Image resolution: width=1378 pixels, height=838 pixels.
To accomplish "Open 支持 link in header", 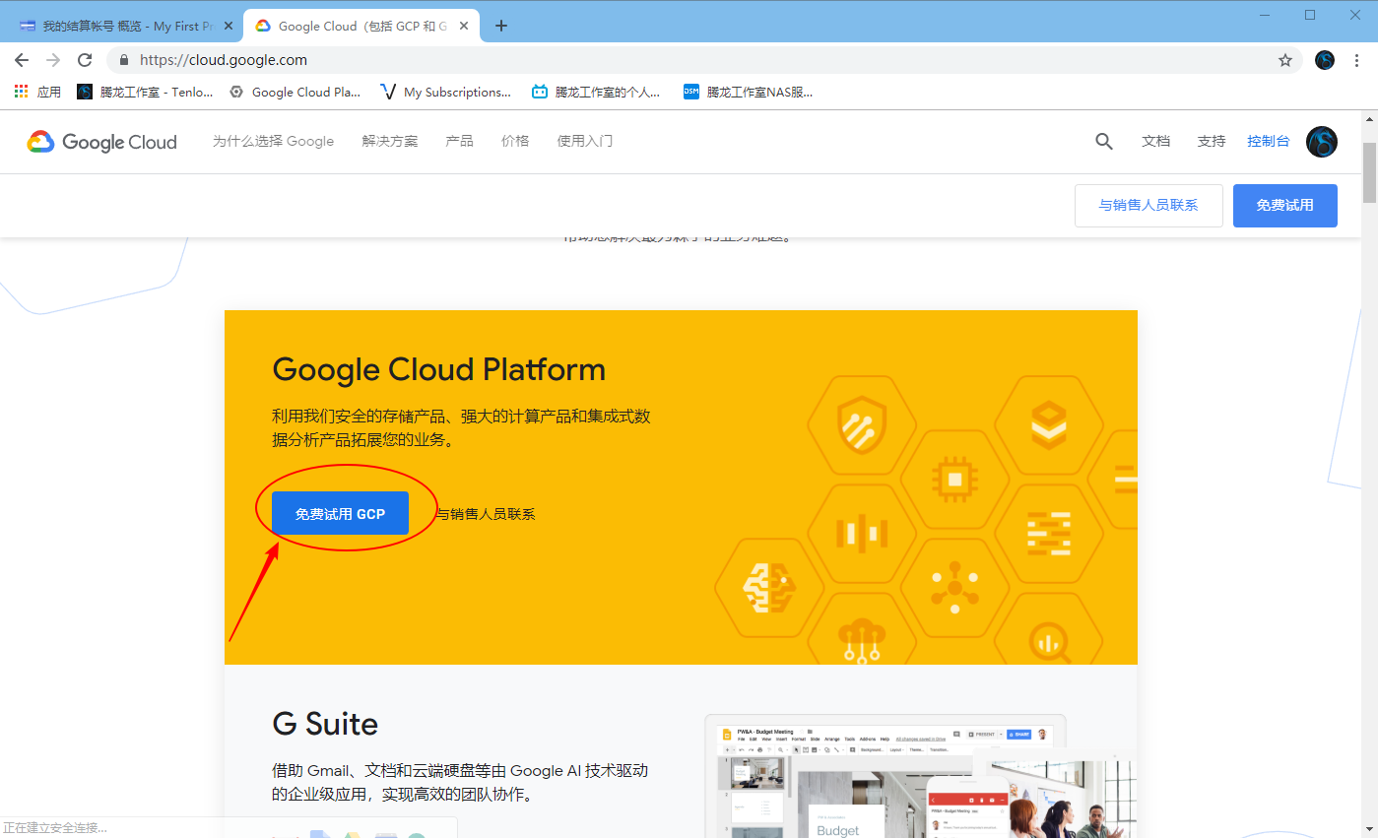I will coord(1212,141).
